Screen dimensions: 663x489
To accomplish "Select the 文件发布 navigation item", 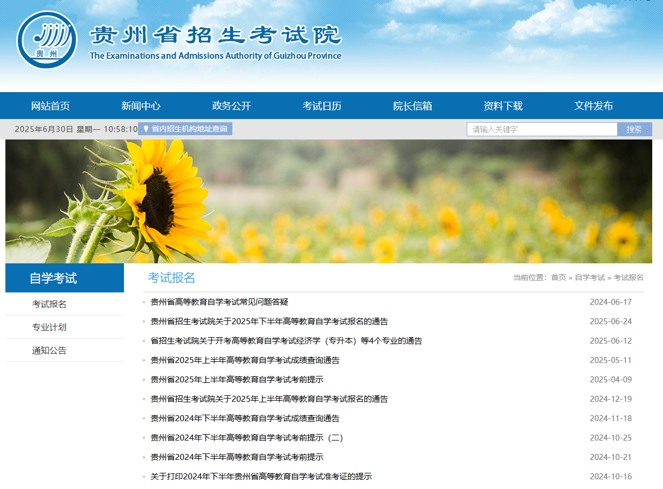I will 593,106.
